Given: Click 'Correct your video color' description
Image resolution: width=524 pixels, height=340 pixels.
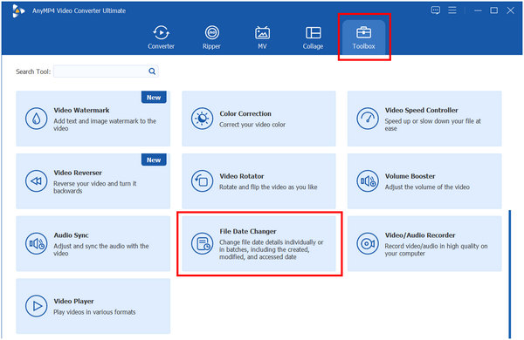Looking at the screenshot, I should click(252, 125).
